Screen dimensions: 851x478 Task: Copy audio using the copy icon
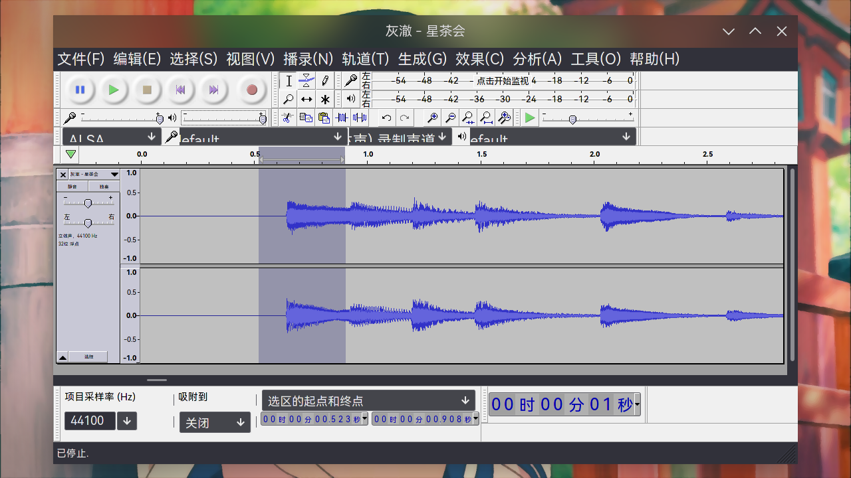(306, 118)
